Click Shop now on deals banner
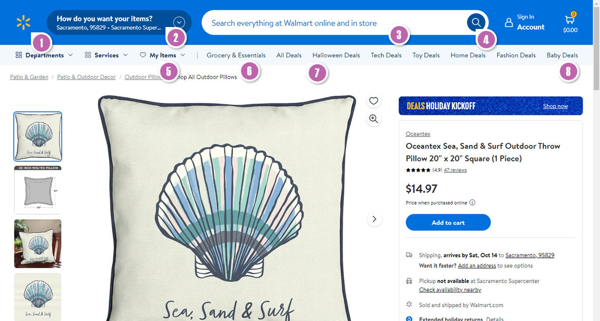 (555, 106)
